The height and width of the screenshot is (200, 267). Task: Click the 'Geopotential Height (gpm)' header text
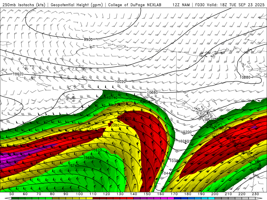77,5
